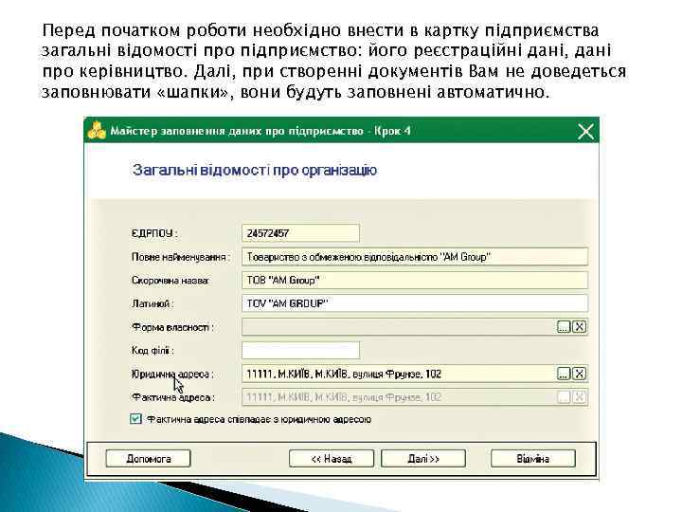This screenshot has width=682, height=512.
Task: Clear the Юридична адреса field with X button
Action: (x=580, y=374)
